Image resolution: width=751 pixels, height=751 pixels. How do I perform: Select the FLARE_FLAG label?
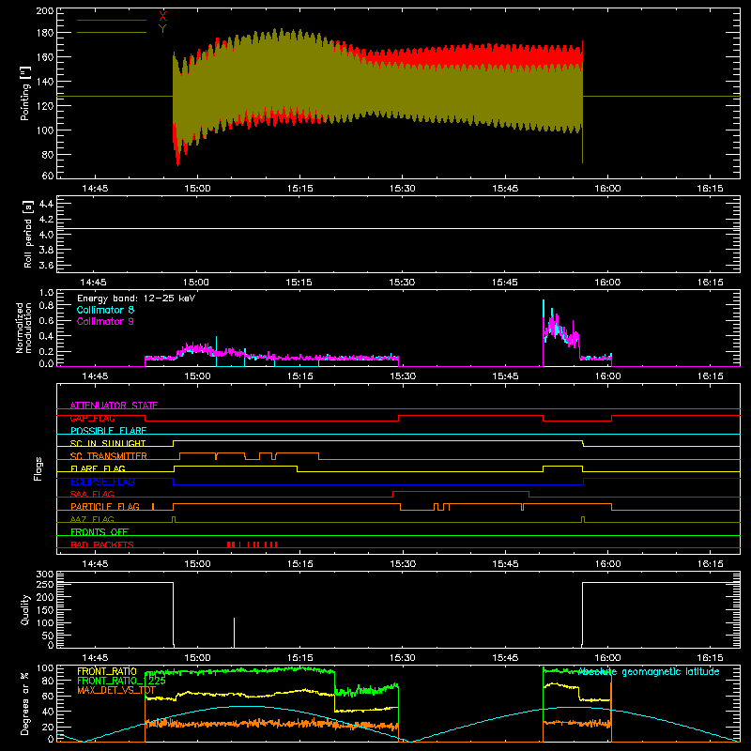[x=98, y=468]
